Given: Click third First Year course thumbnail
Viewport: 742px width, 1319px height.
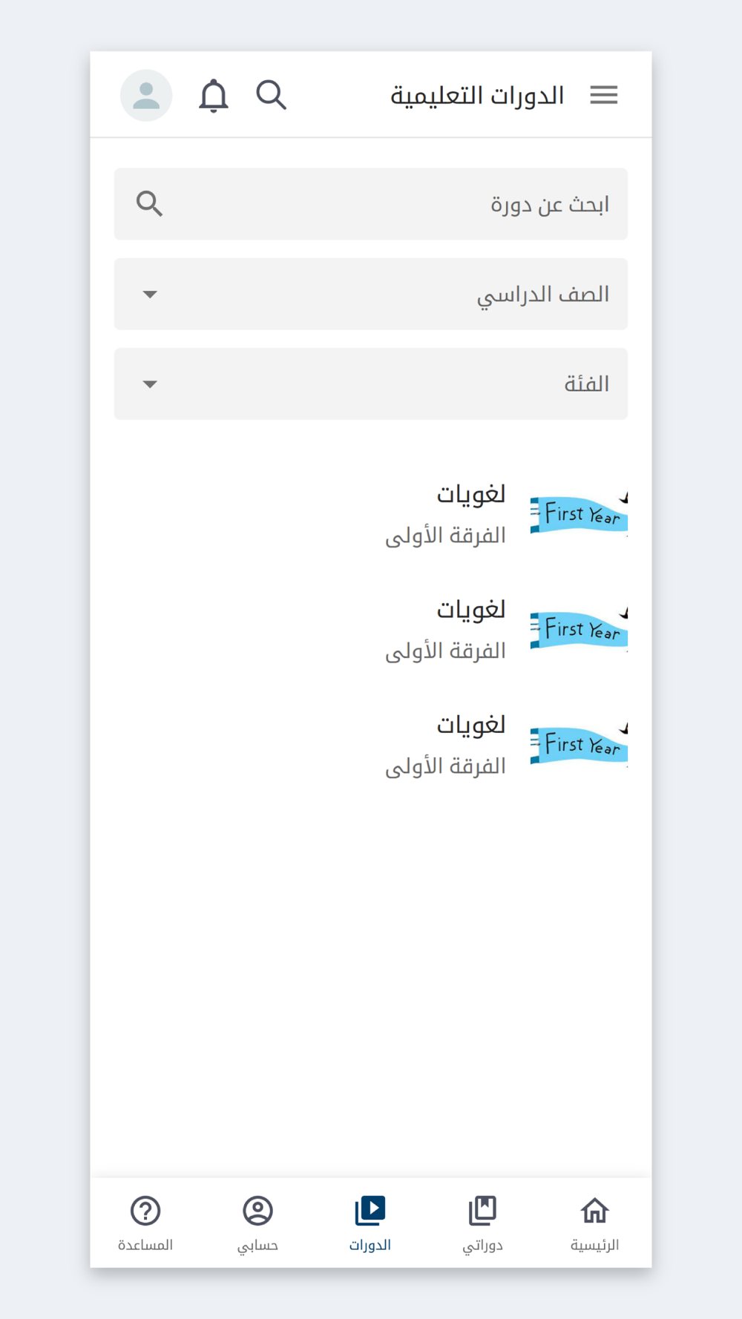Looking at the screenshot, I should [x=579, y=745].
